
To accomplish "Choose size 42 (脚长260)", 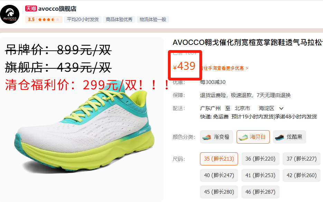I will click(x=302, y=175).
